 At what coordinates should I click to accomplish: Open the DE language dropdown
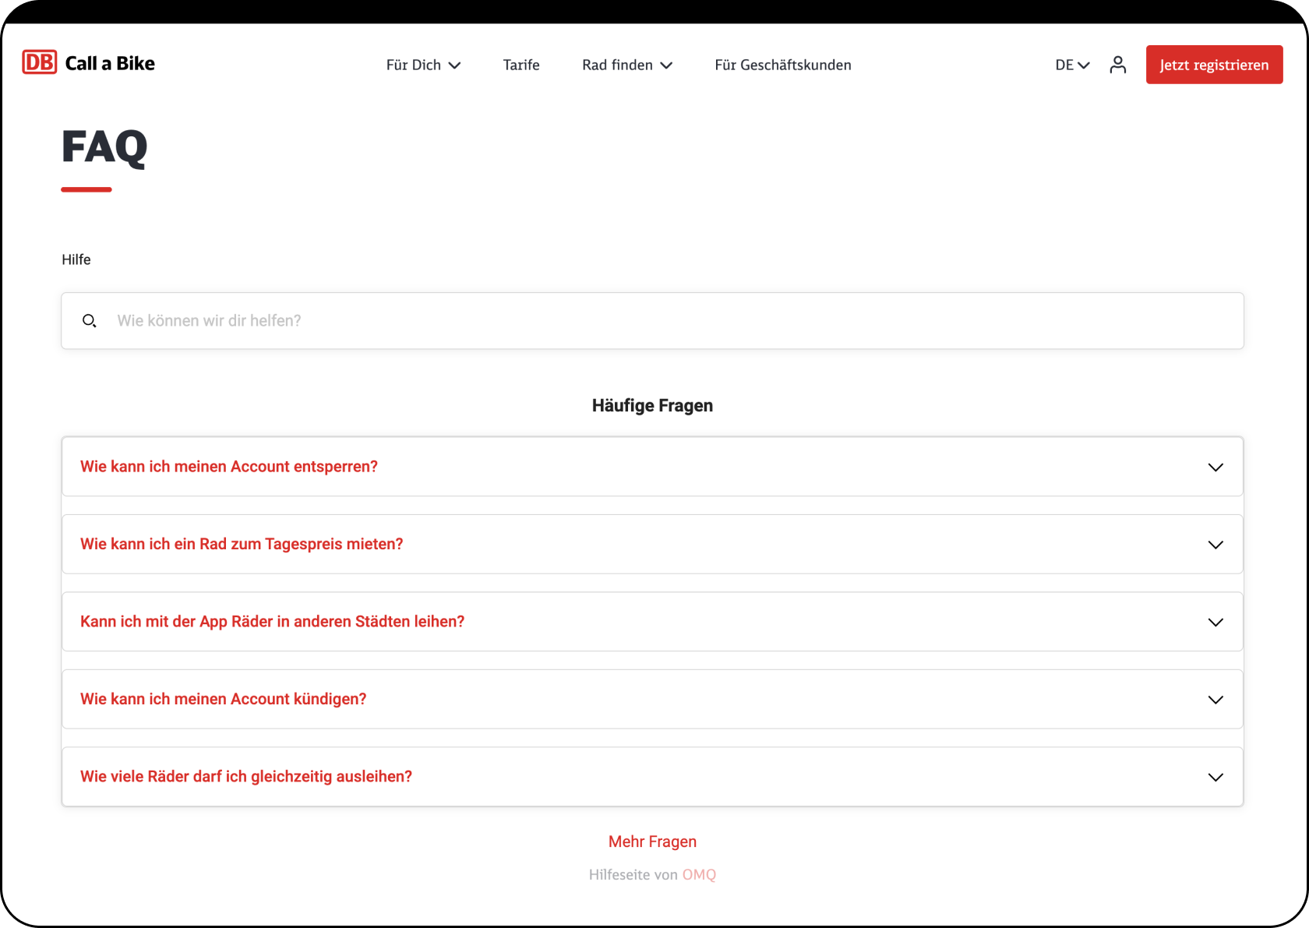[x=1072, y=65]
